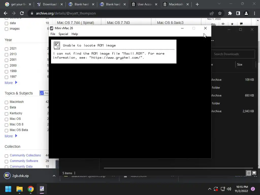
Task: Open Mini vMac from taskbar
Action: (x=42, y=189)
